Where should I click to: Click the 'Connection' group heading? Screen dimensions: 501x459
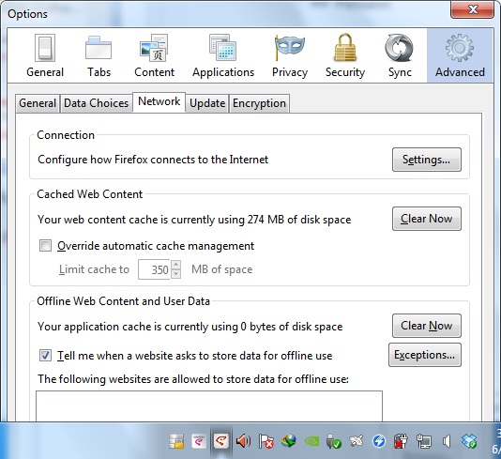point(66,135)
